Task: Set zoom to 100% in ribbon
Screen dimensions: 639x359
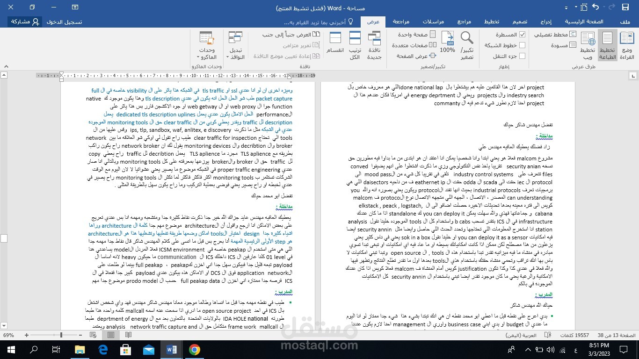Action: tap(447, 42)
